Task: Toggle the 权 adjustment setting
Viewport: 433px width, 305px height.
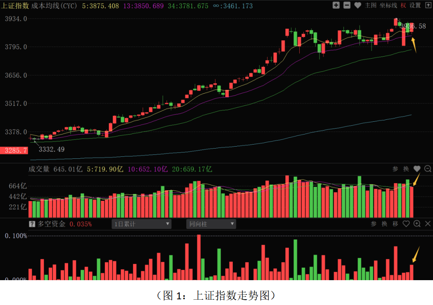Action: click(x=403, y=5)
